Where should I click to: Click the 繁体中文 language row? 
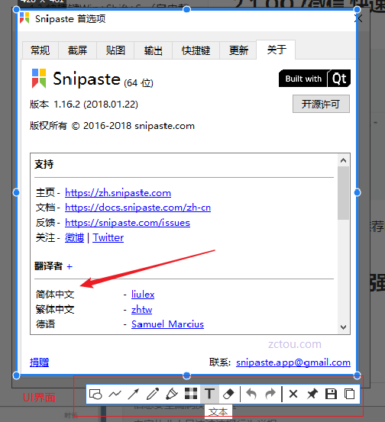55,310
